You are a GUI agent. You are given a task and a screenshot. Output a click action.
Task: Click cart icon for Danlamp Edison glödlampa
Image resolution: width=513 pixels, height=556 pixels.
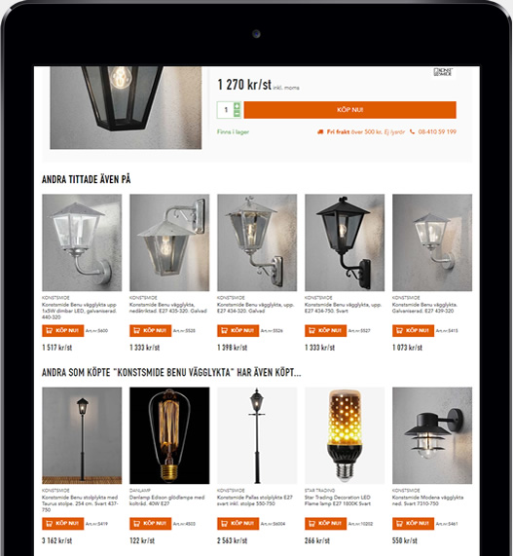[x=136, y=523]
